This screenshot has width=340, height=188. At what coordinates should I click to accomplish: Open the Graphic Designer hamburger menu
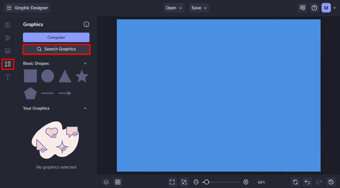pos(9,8)
